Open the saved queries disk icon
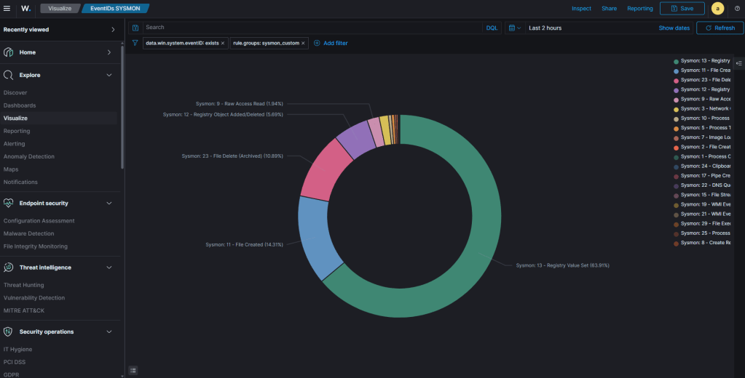The image size is (745, 378). click(135, 28)
